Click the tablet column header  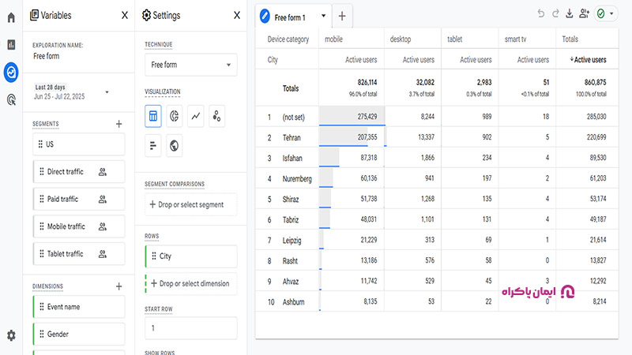coord(455,39)
